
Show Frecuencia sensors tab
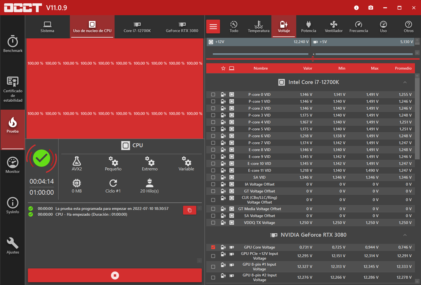[x=359, y=27]
